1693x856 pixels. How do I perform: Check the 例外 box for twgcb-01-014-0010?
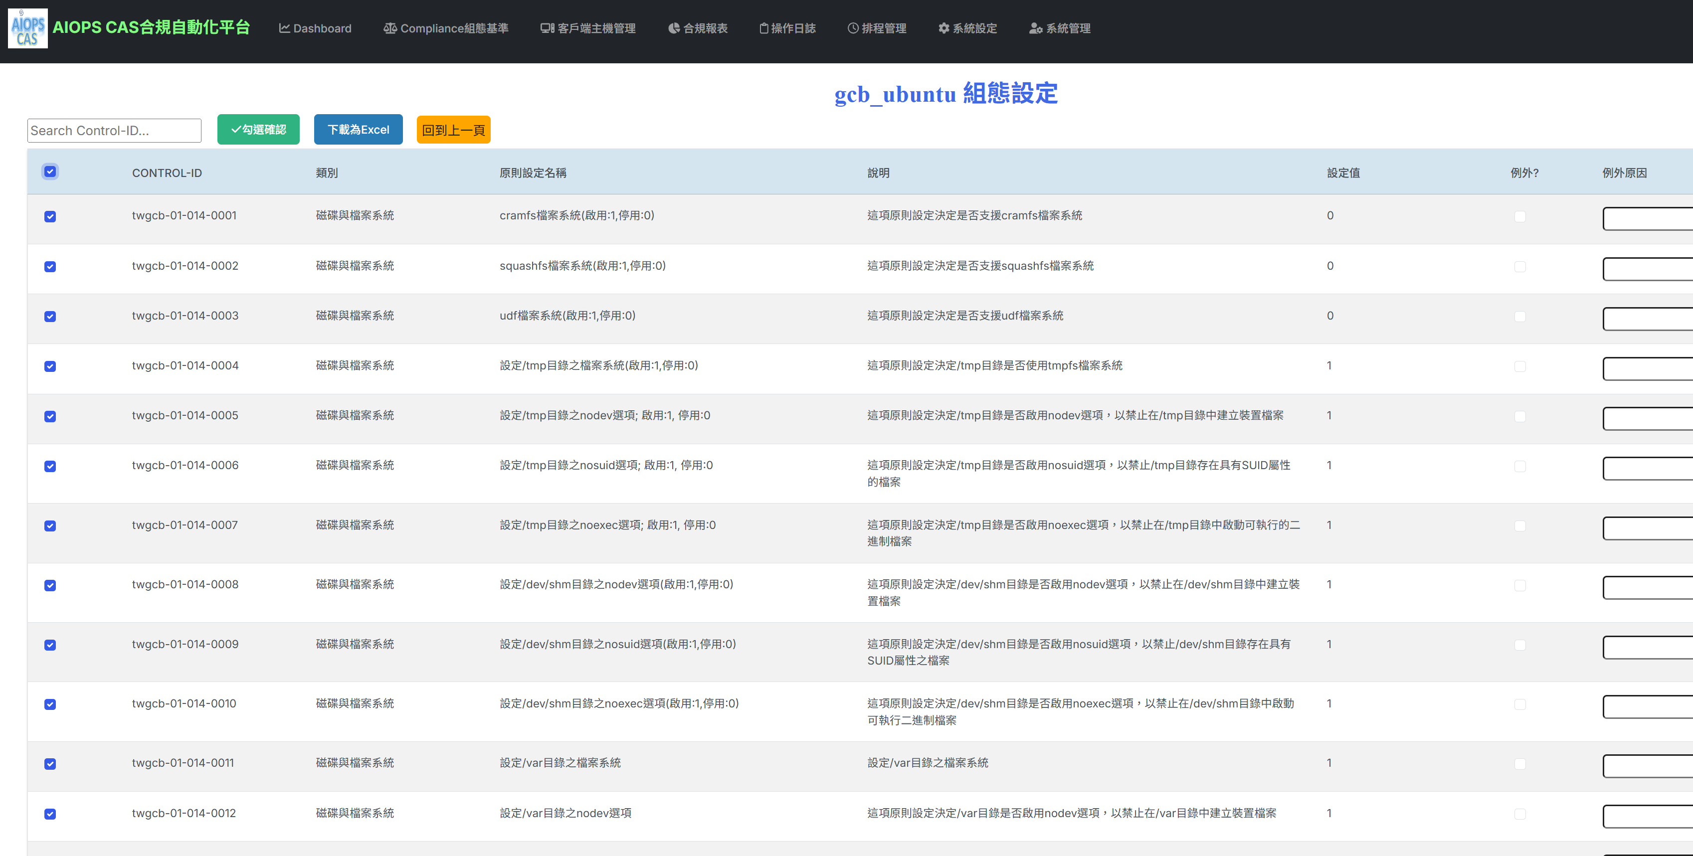1519,704
